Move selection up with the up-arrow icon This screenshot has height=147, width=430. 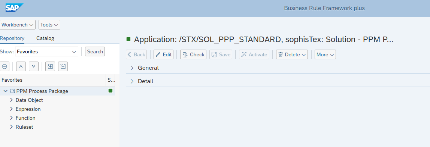pyautogui.click(x=21, y=66)
